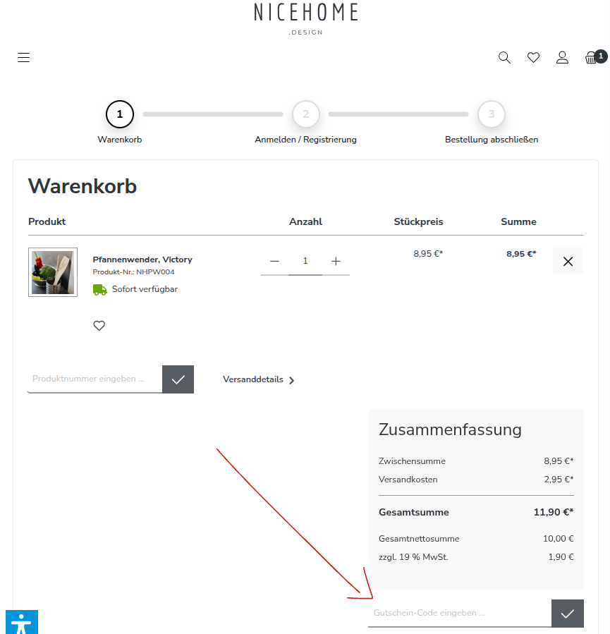
Task: Add Pfannenwender to wishlist via heart
Action: click(99, 326)
